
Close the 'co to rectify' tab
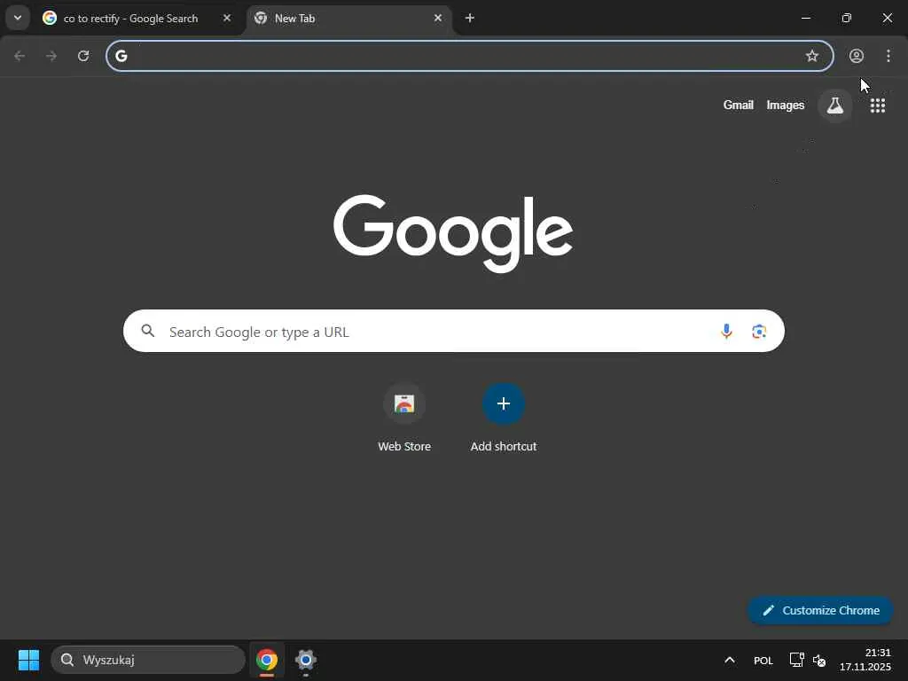[x=227, y=18]
